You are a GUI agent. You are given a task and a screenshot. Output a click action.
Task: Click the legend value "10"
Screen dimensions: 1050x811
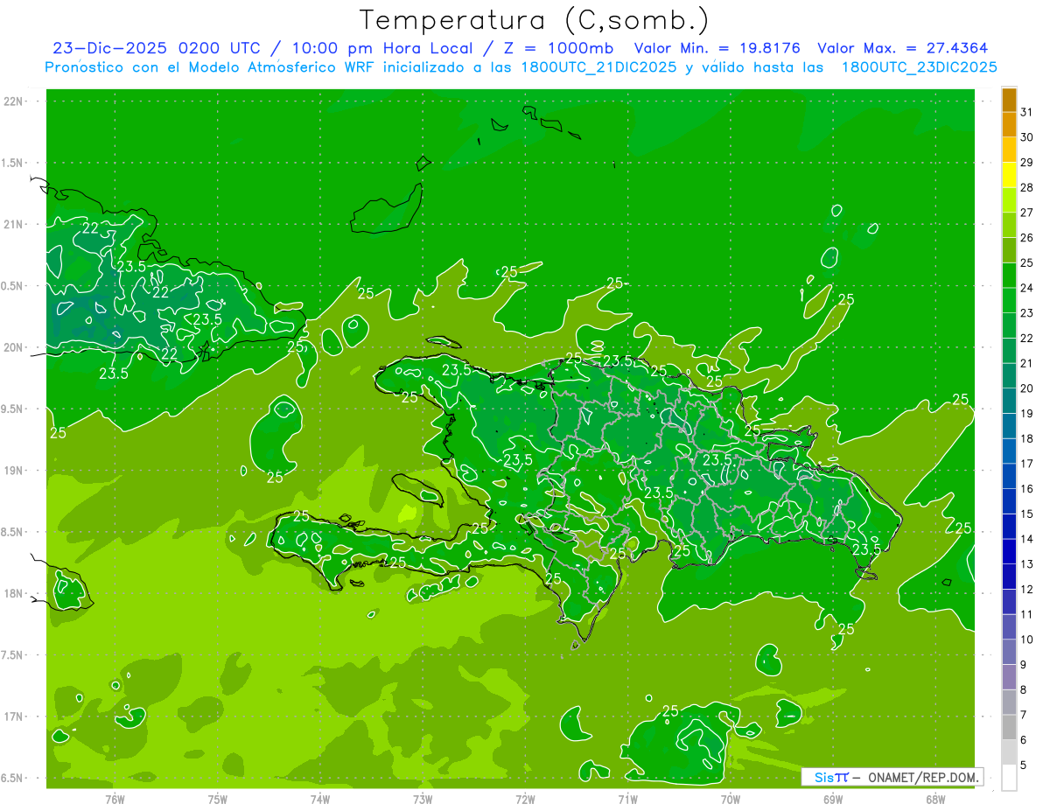[1027, 640]
